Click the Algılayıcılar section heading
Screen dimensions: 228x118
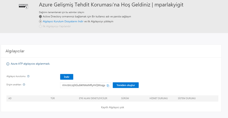coord(15,51)
